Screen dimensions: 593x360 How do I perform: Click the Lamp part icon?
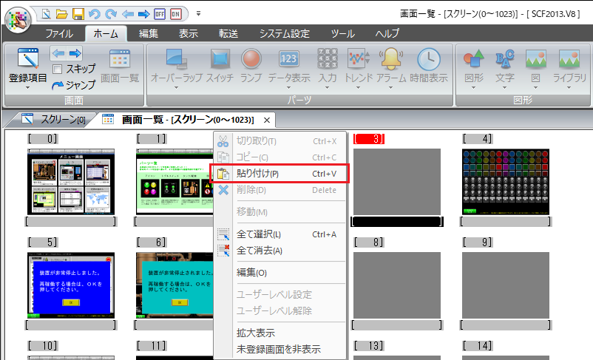pyautogui.click(x=251, y=59)
